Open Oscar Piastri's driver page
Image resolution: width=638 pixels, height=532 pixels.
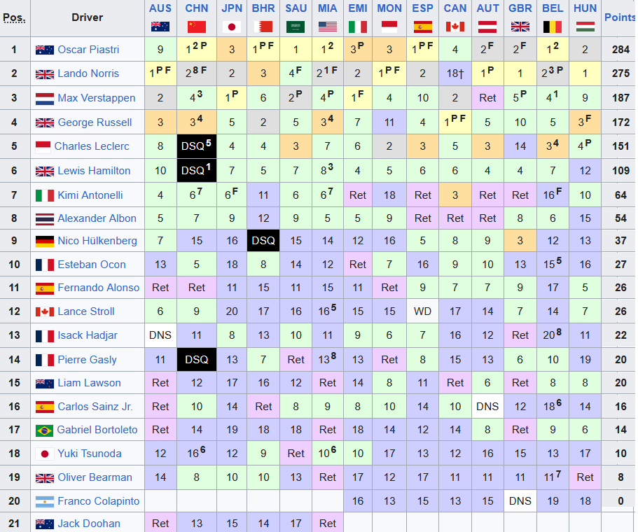click(x=88, y=50)
